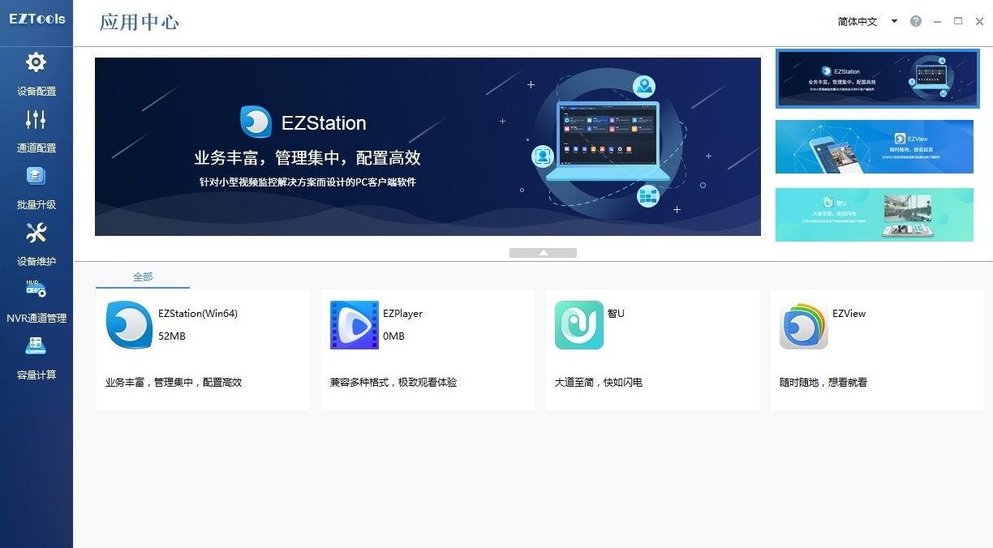Open the 设备配置 gear icon

(36, 62)
